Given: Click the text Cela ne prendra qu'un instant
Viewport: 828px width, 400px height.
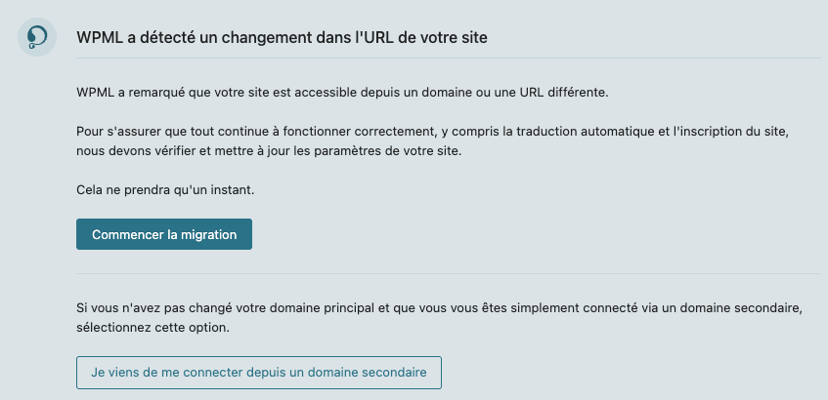Looking at the screenshot, I should coord(165,190).
